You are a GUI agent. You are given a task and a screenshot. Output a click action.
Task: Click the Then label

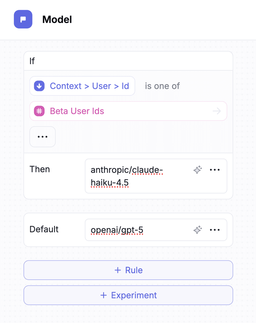[x=40, y=169]
